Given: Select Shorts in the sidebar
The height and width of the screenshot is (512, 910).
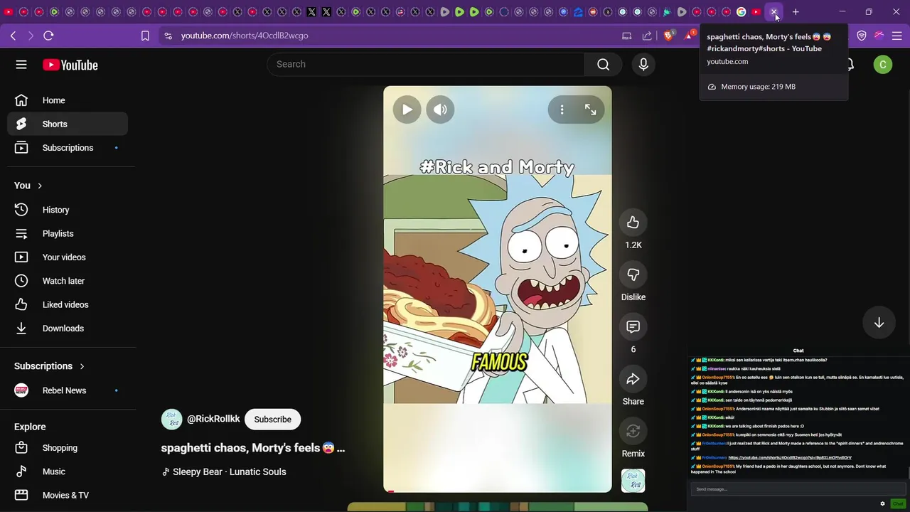Looking at the screenshot, I should point(68,124).
